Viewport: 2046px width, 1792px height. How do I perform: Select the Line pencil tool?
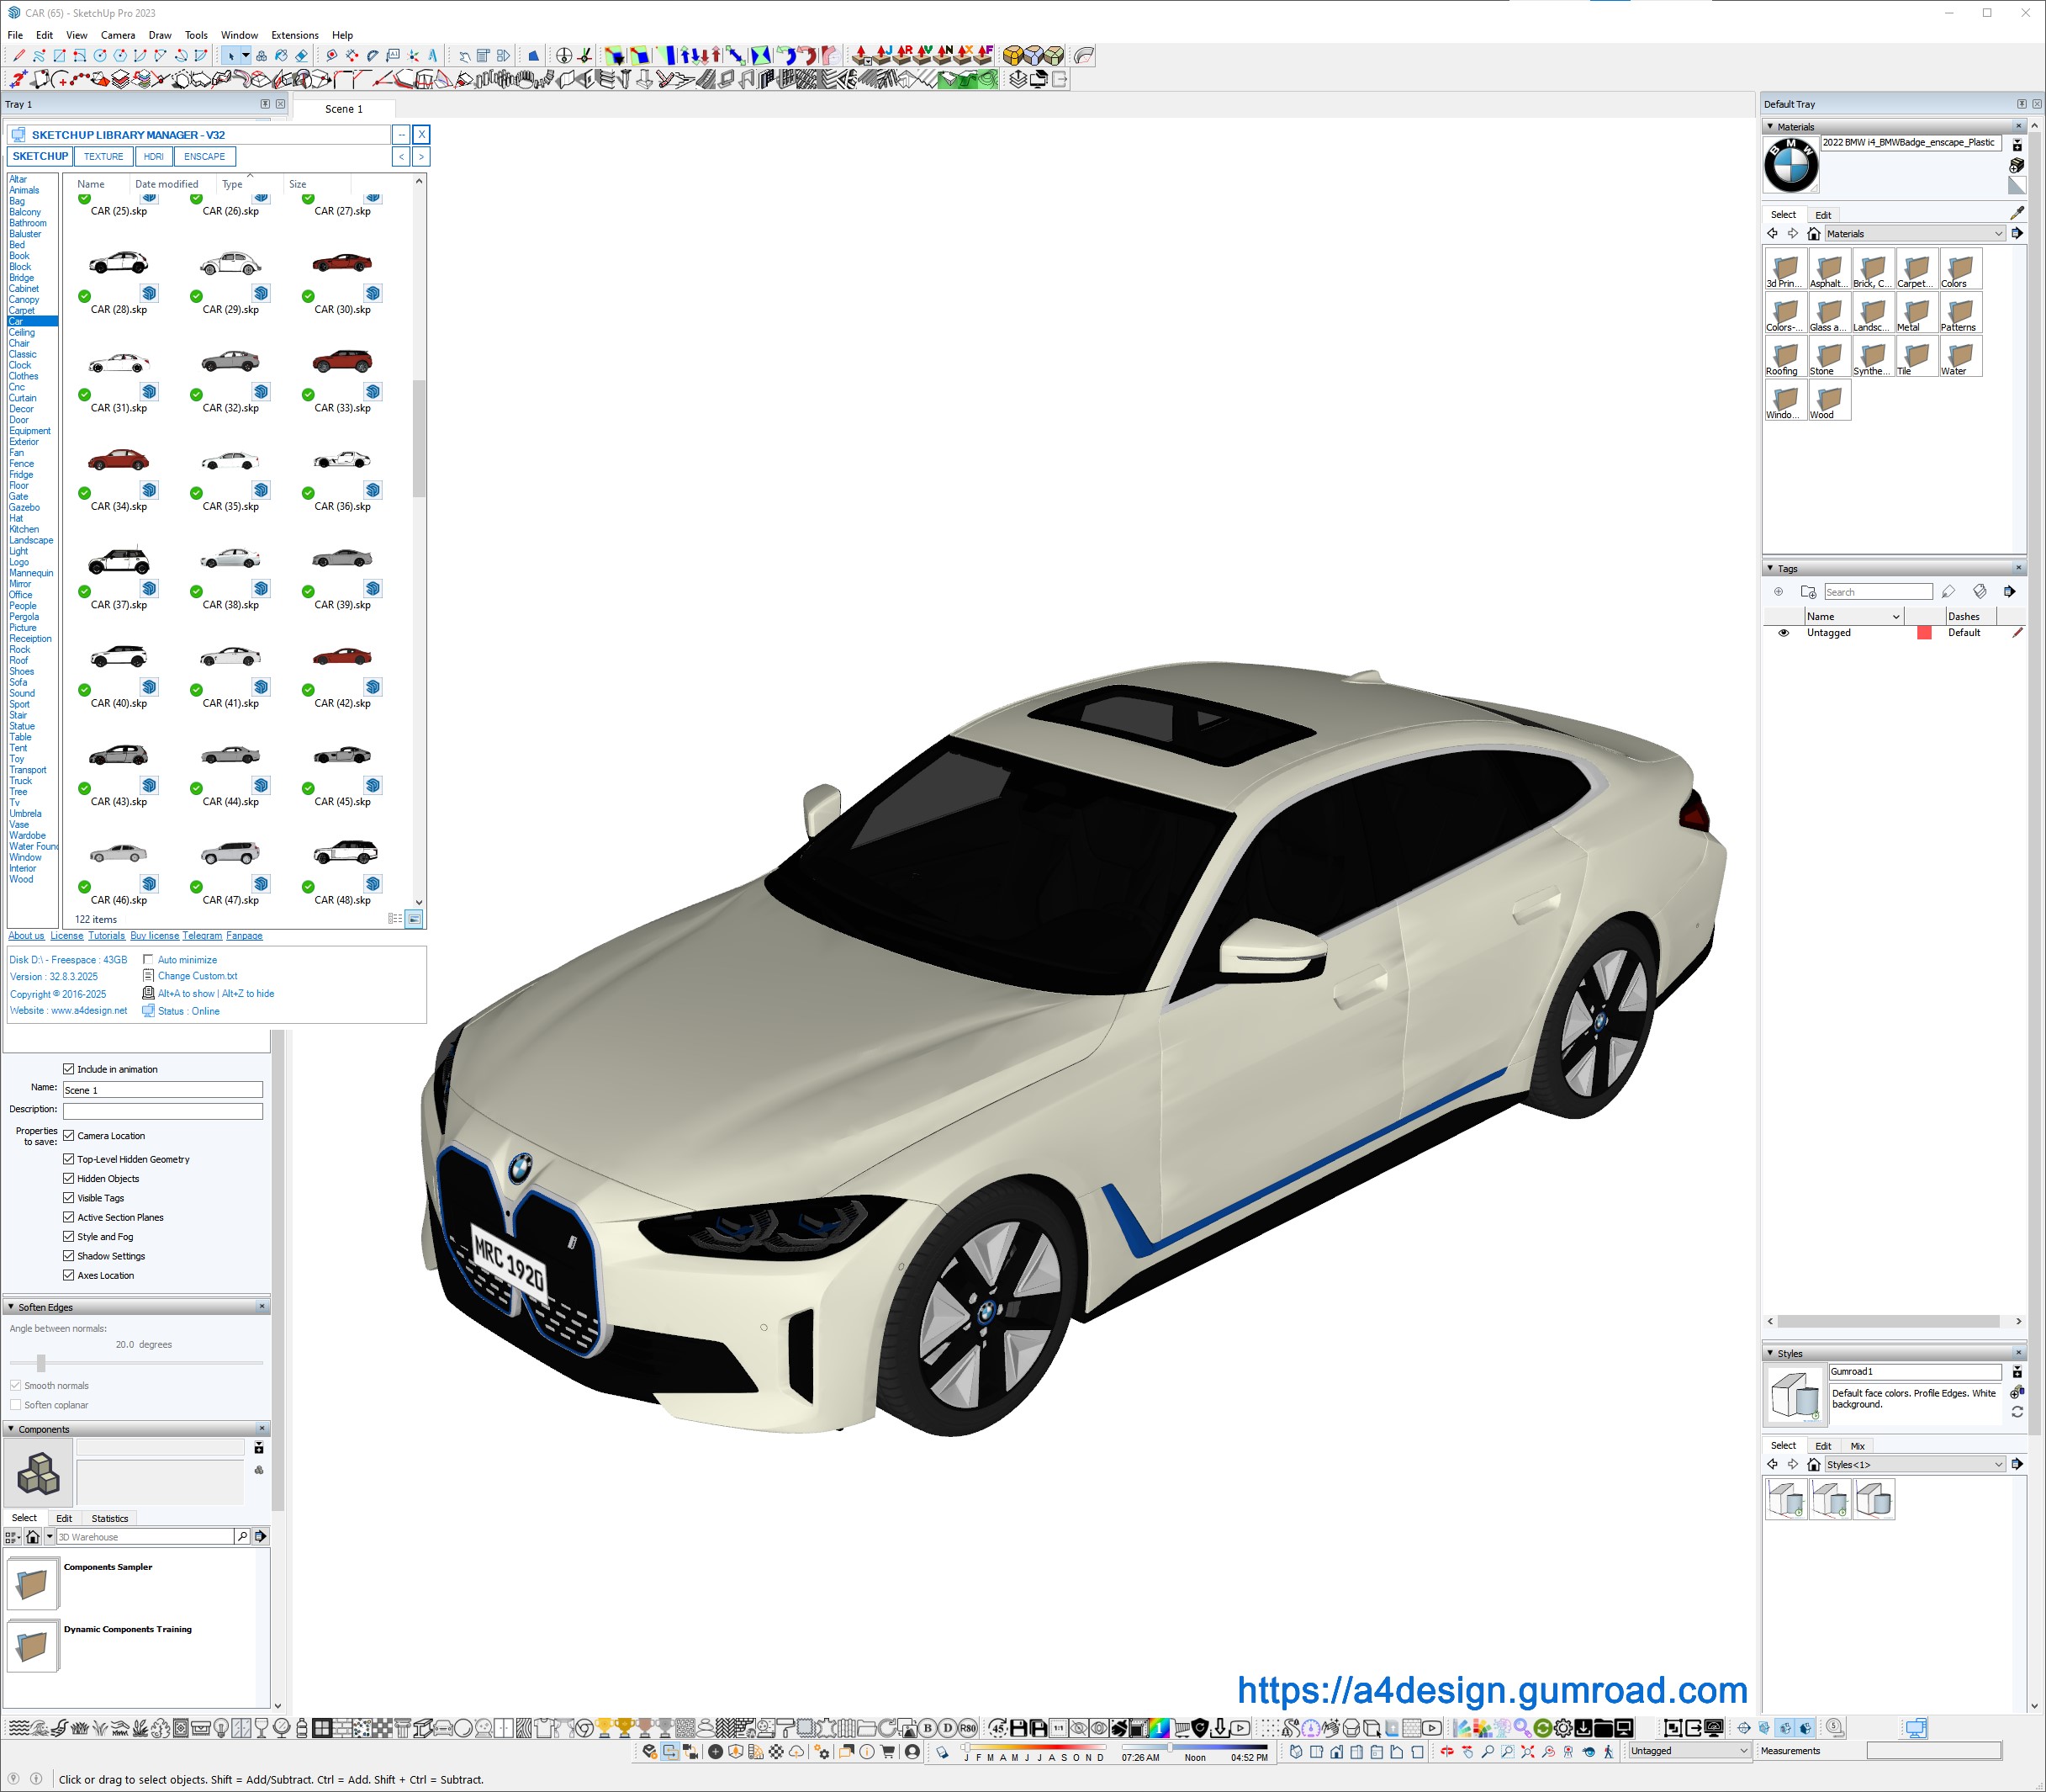click(19, 56)
